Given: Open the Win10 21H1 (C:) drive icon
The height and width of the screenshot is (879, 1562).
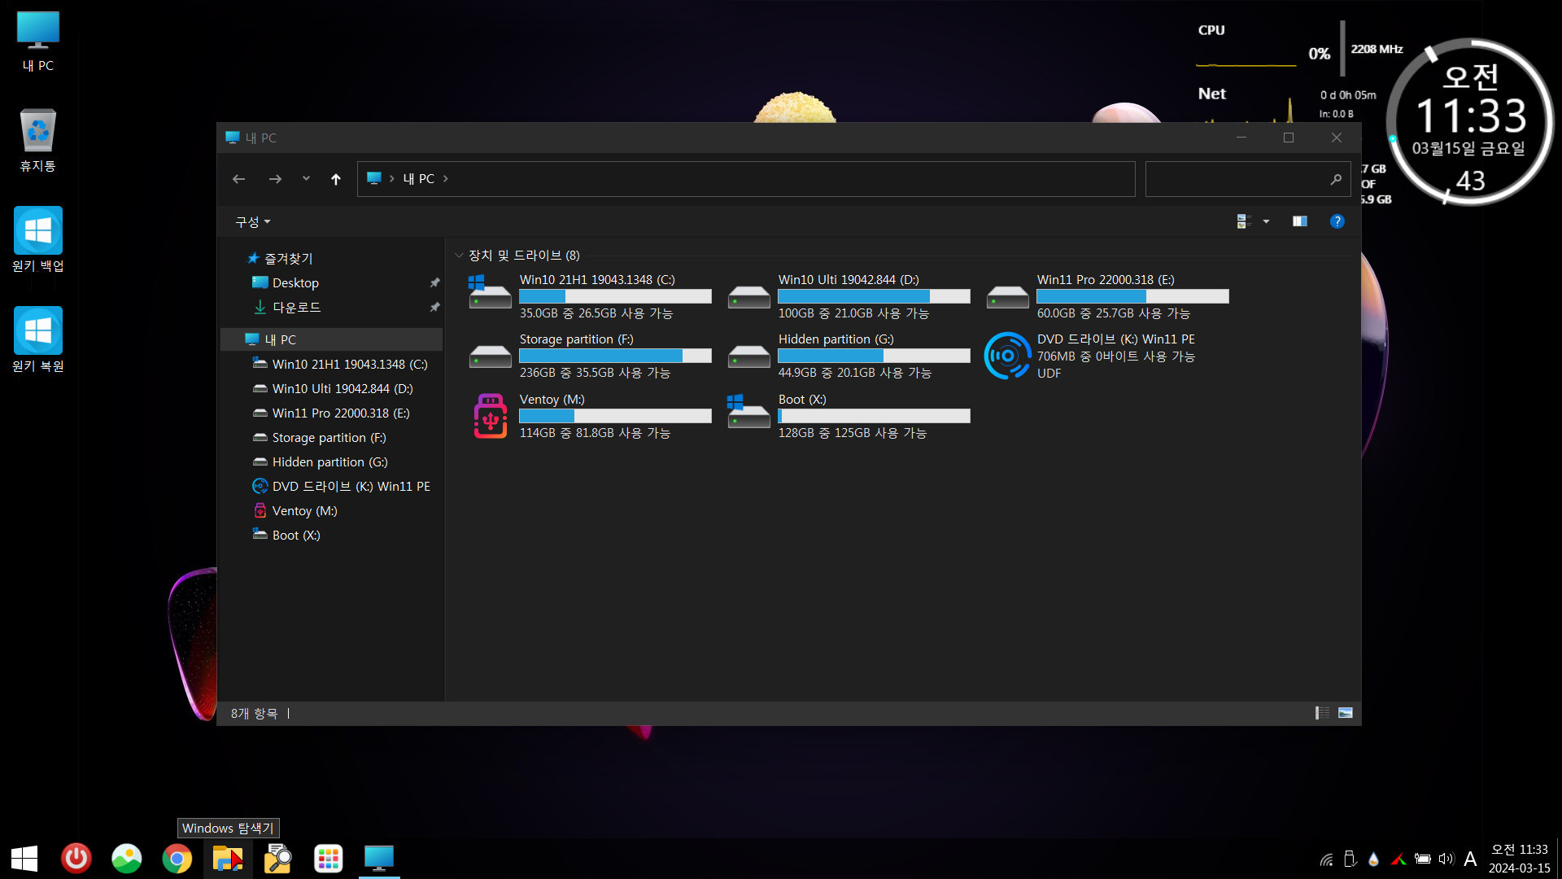Looking at the screenshot, I should 490,293.
